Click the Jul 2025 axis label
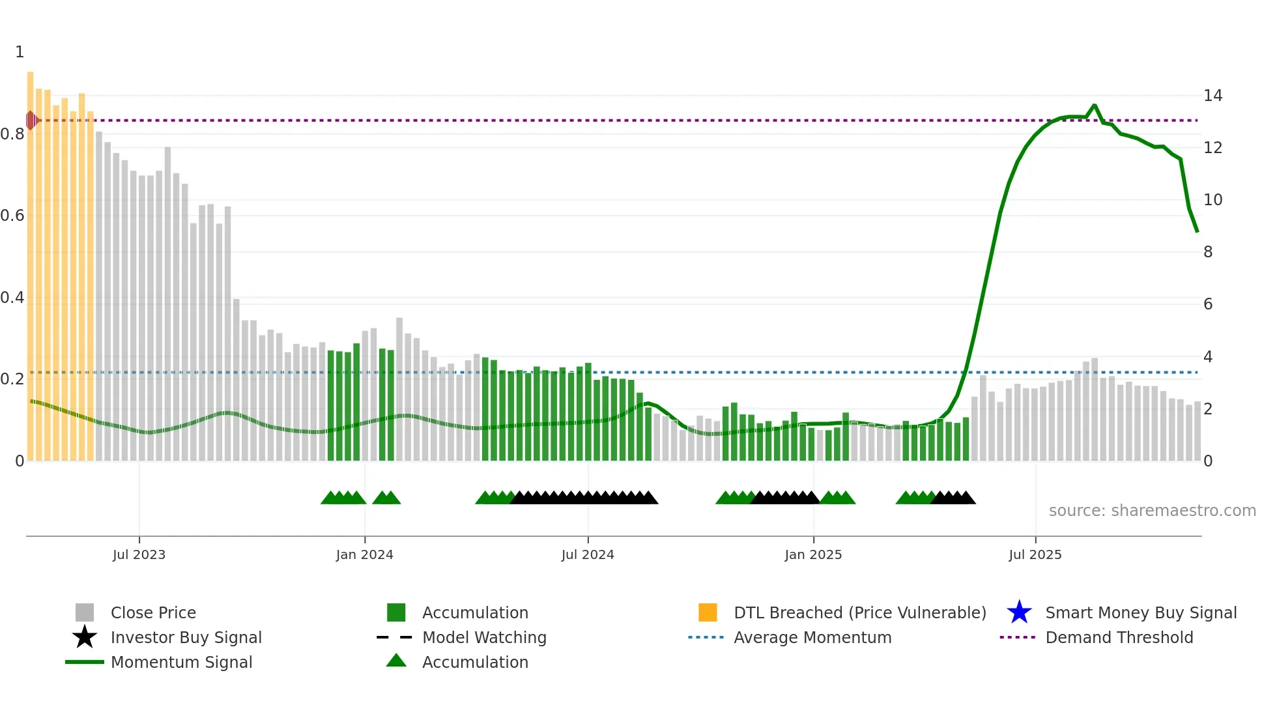The image size is (1277, 718). coord(1035,554)
